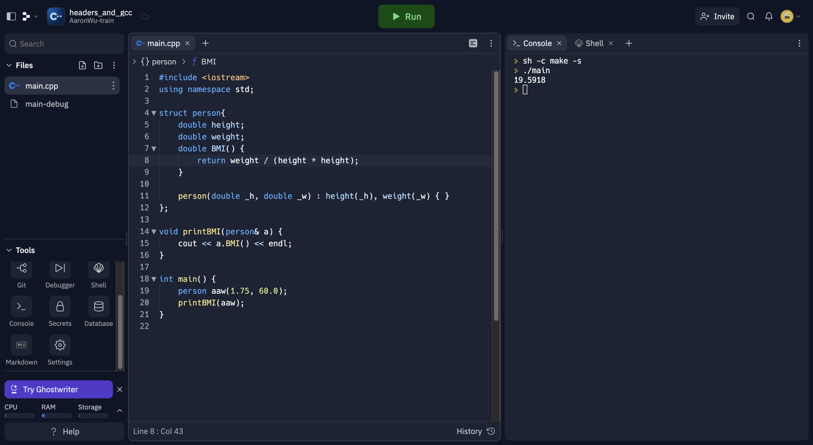
Task: Open the Markdown tool
Action: [x=21, y=345]
